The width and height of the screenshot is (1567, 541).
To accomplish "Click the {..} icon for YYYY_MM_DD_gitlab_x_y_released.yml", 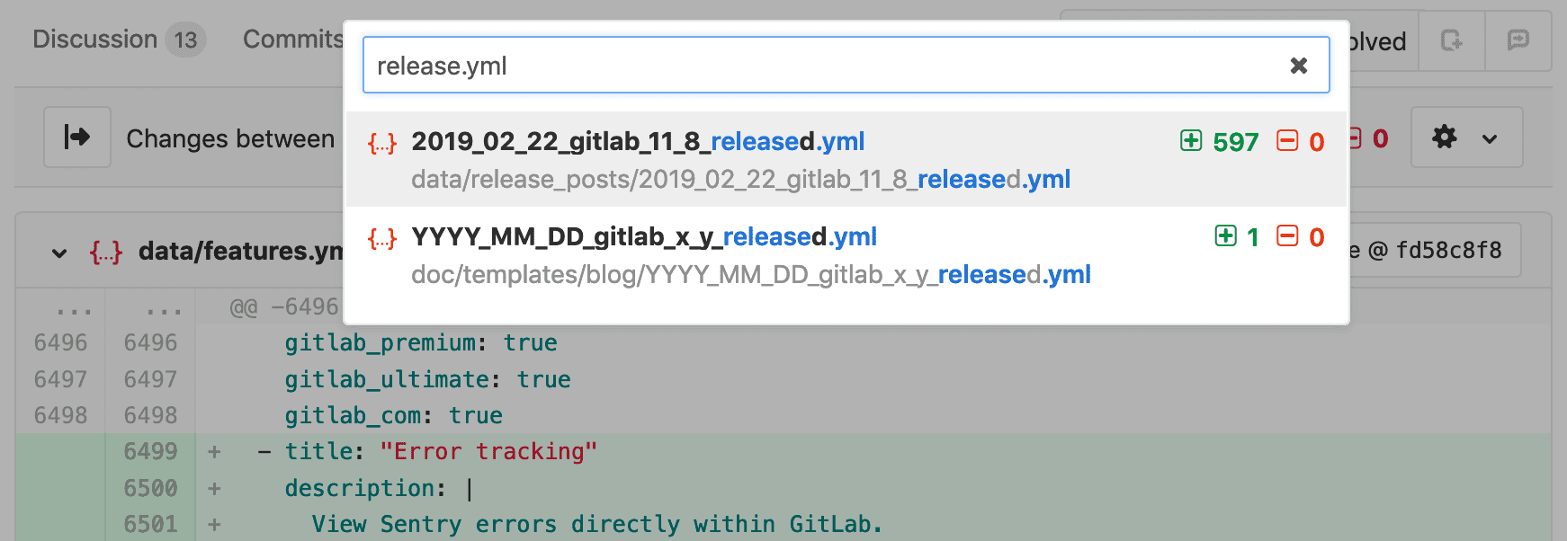I will point(383,237).
